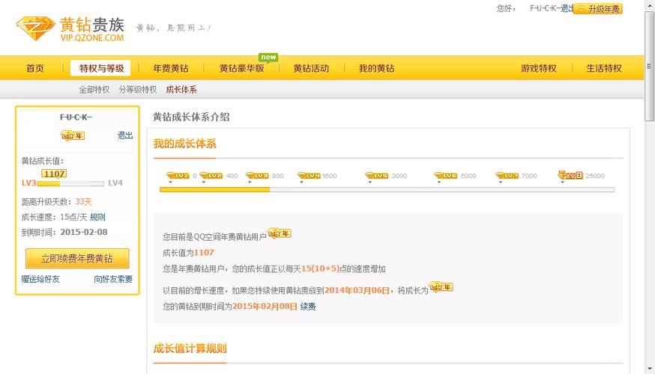
Task: Click the scrollbar down arrow
Action: (x=650, y=369)
